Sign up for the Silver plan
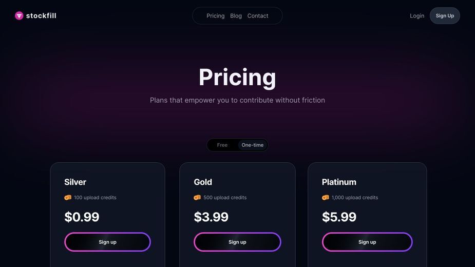 coord(107,242)
